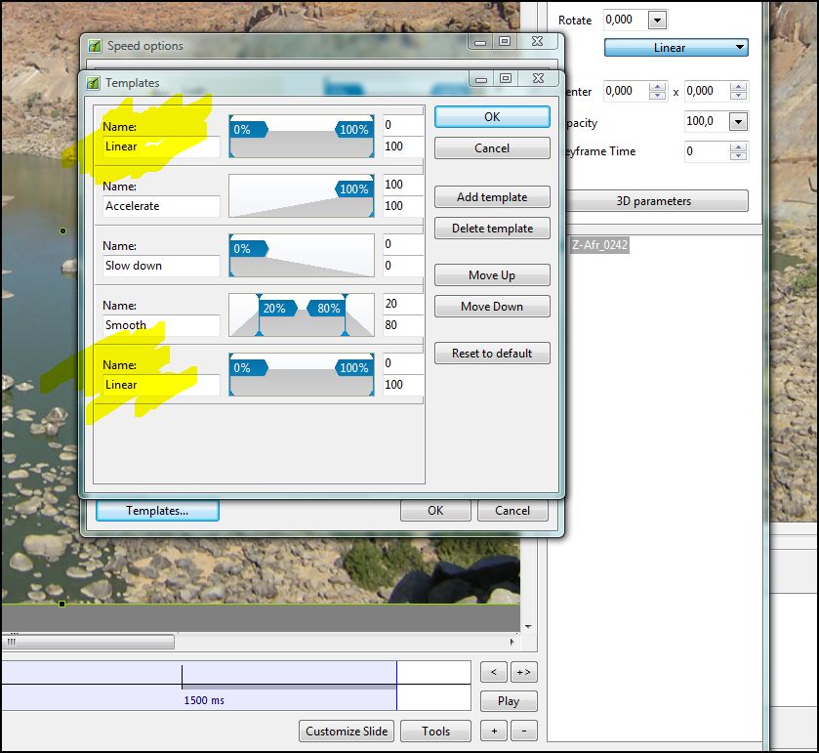
Task: Reset templates to default
Action: click(492, 354)
